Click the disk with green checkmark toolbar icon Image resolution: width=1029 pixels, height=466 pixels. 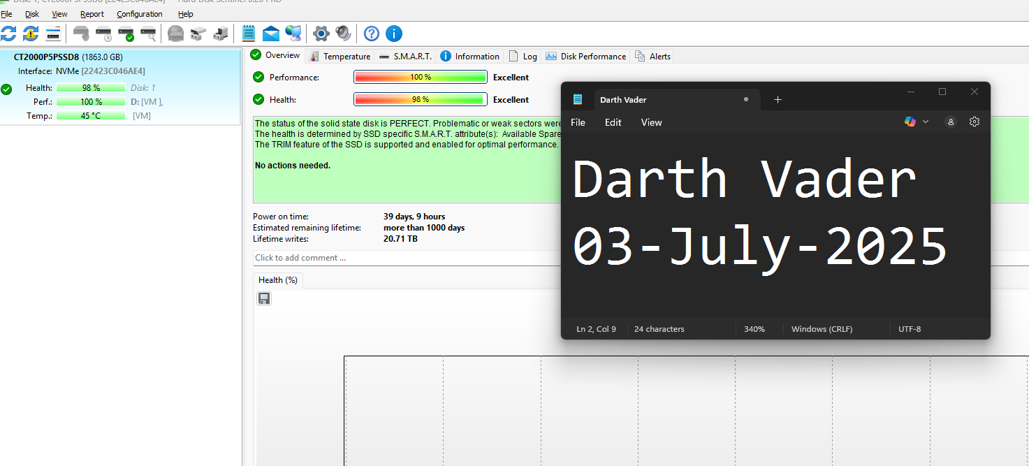click(x=126, y=33)
